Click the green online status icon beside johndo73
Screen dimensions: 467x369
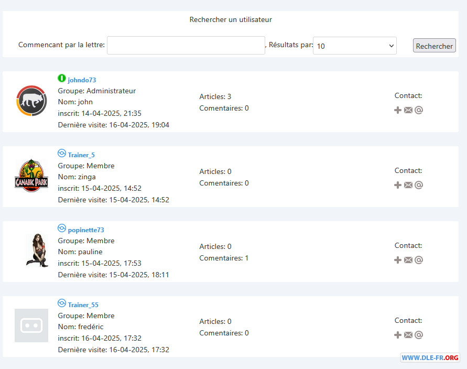tap(62, 78)
